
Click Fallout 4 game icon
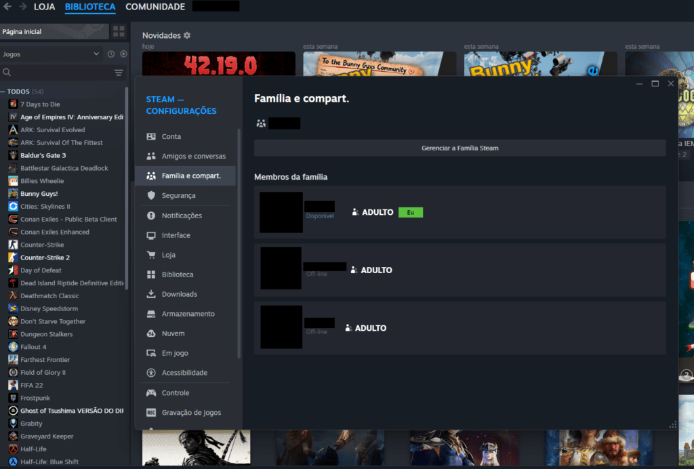click(14, 347)
